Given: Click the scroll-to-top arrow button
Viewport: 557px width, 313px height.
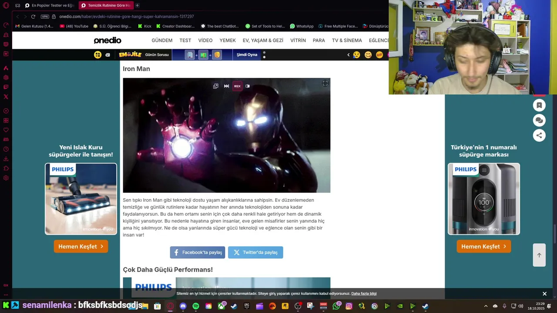Looking at the screenshot, I should (x=539, y=255).
